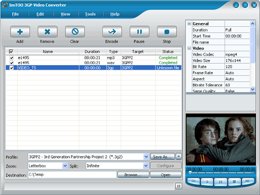This screenshot has width=260, height=195.
Task: Click the Clear list icon button
Action: (75, 32)
